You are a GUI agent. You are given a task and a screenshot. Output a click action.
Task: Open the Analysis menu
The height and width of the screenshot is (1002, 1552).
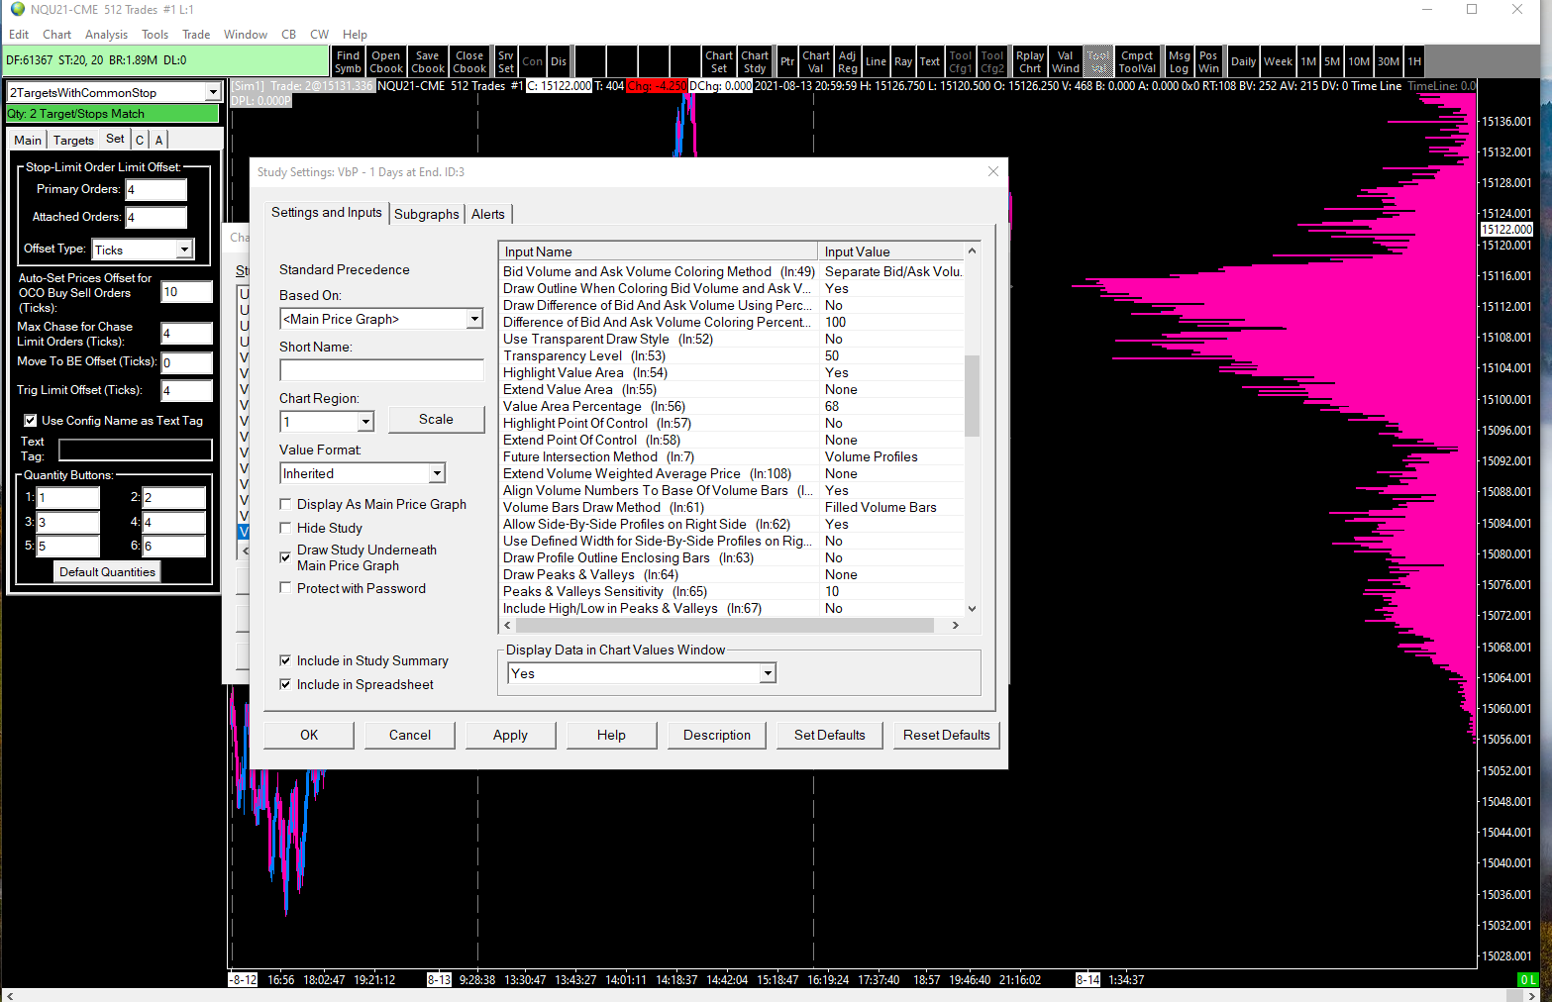[x=106, y=35]
